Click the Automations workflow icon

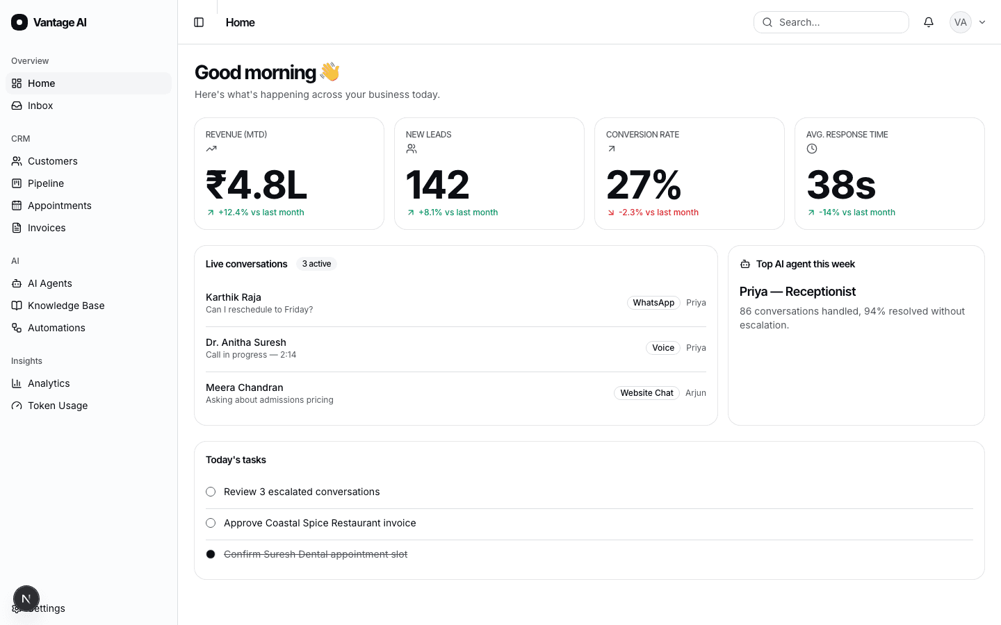point(17,328)
